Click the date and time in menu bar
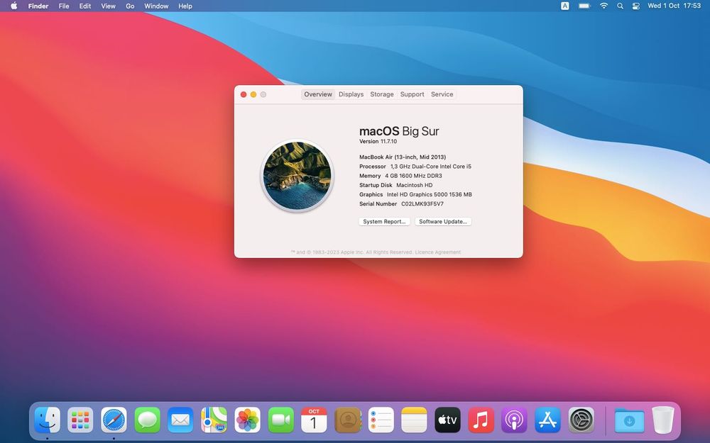Screen dimensions: 710x443 (x=674, y=6)
